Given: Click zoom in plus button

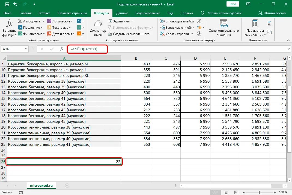Looking at the screenshot, I should (x=275, y=192).
